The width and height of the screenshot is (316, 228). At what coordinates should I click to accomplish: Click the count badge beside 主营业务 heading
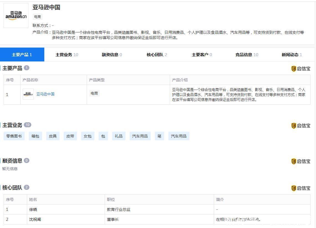[28, 125]
